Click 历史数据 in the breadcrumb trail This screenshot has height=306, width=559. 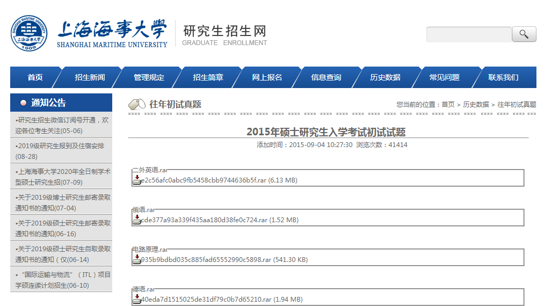[x=476, y=105]
